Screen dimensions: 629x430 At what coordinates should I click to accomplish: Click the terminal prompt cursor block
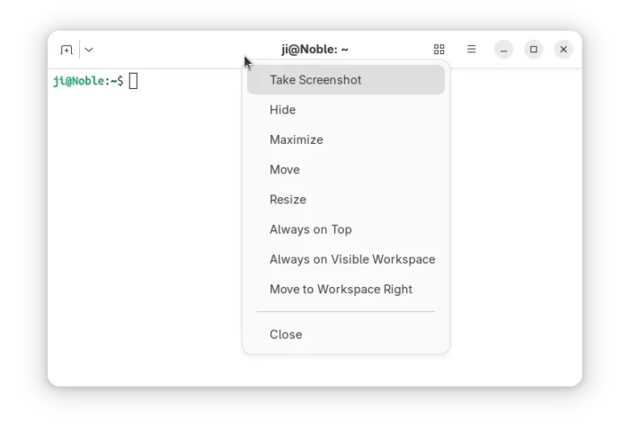(x=133, y=81)
